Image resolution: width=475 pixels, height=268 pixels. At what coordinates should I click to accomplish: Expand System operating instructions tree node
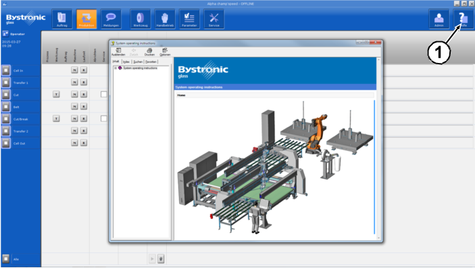tap(116, 68)
